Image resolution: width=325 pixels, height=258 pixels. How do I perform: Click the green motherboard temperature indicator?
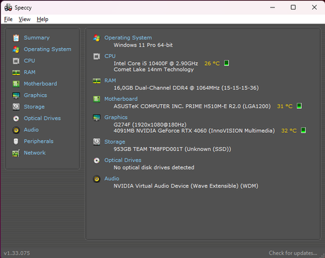(299, 106)
